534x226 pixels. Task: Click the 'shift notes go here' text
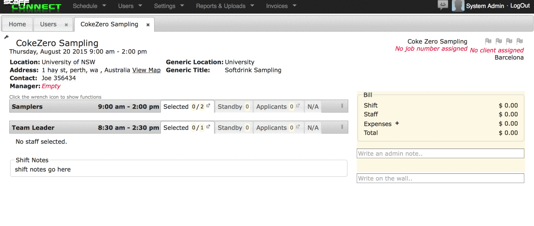pos(43,169)
